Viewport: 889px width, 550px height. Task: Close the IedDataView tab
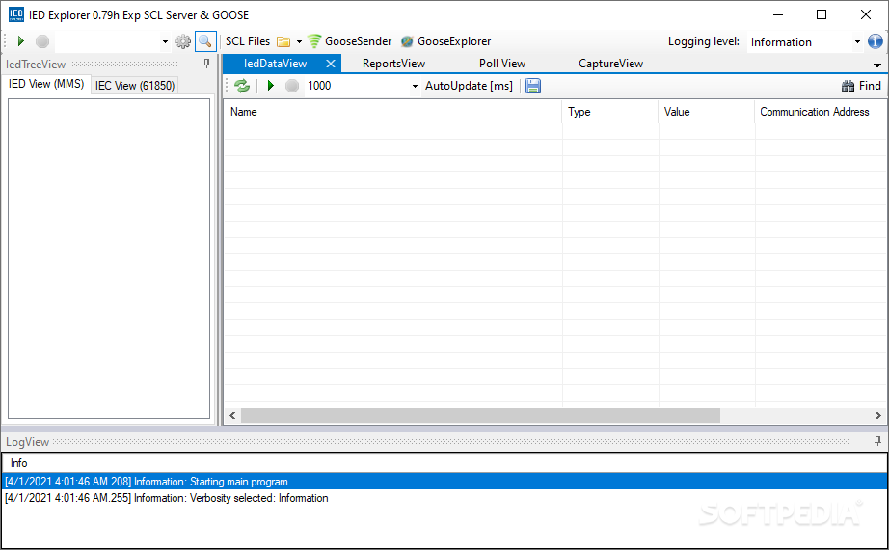[331, 64]
